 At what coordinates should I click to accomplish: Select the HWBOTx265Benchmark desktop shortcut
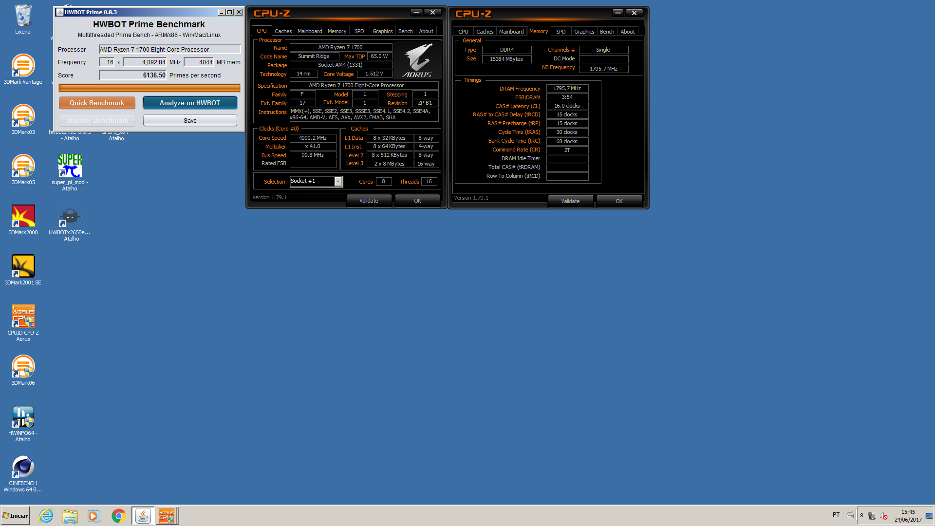(x=70, y=223)
